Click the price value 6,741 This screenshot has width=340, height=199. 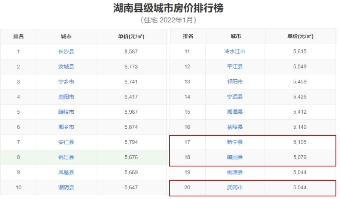point(131,82)
